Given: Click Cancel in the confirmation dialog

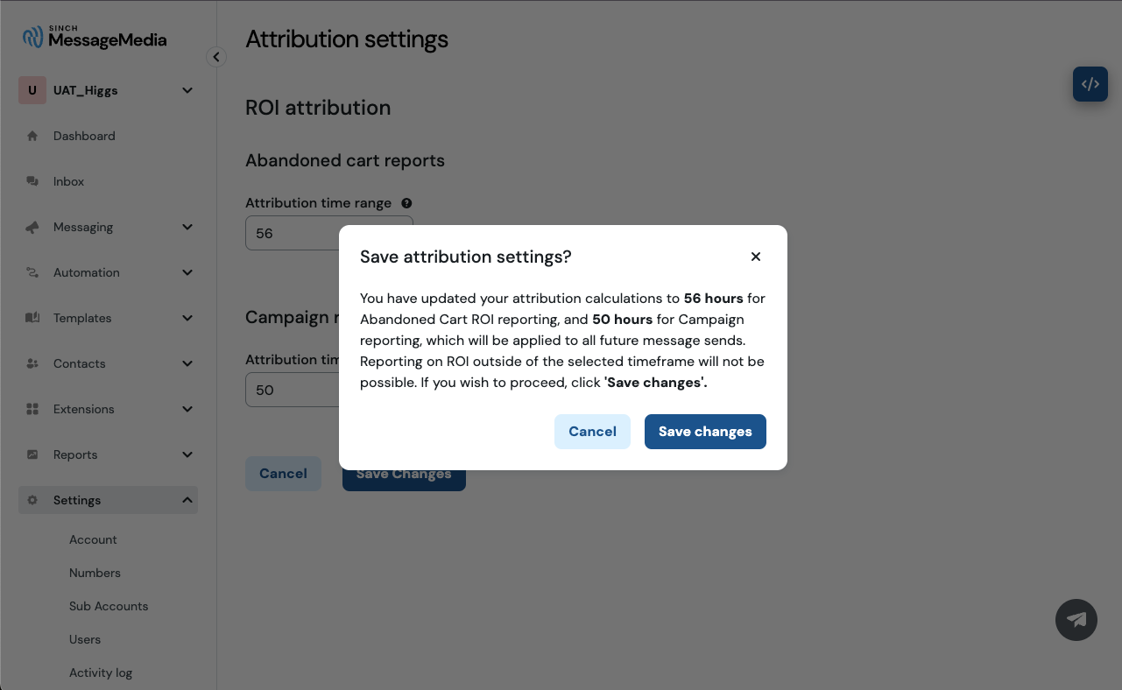Looking at the screenshot, I should pos(592,432).
